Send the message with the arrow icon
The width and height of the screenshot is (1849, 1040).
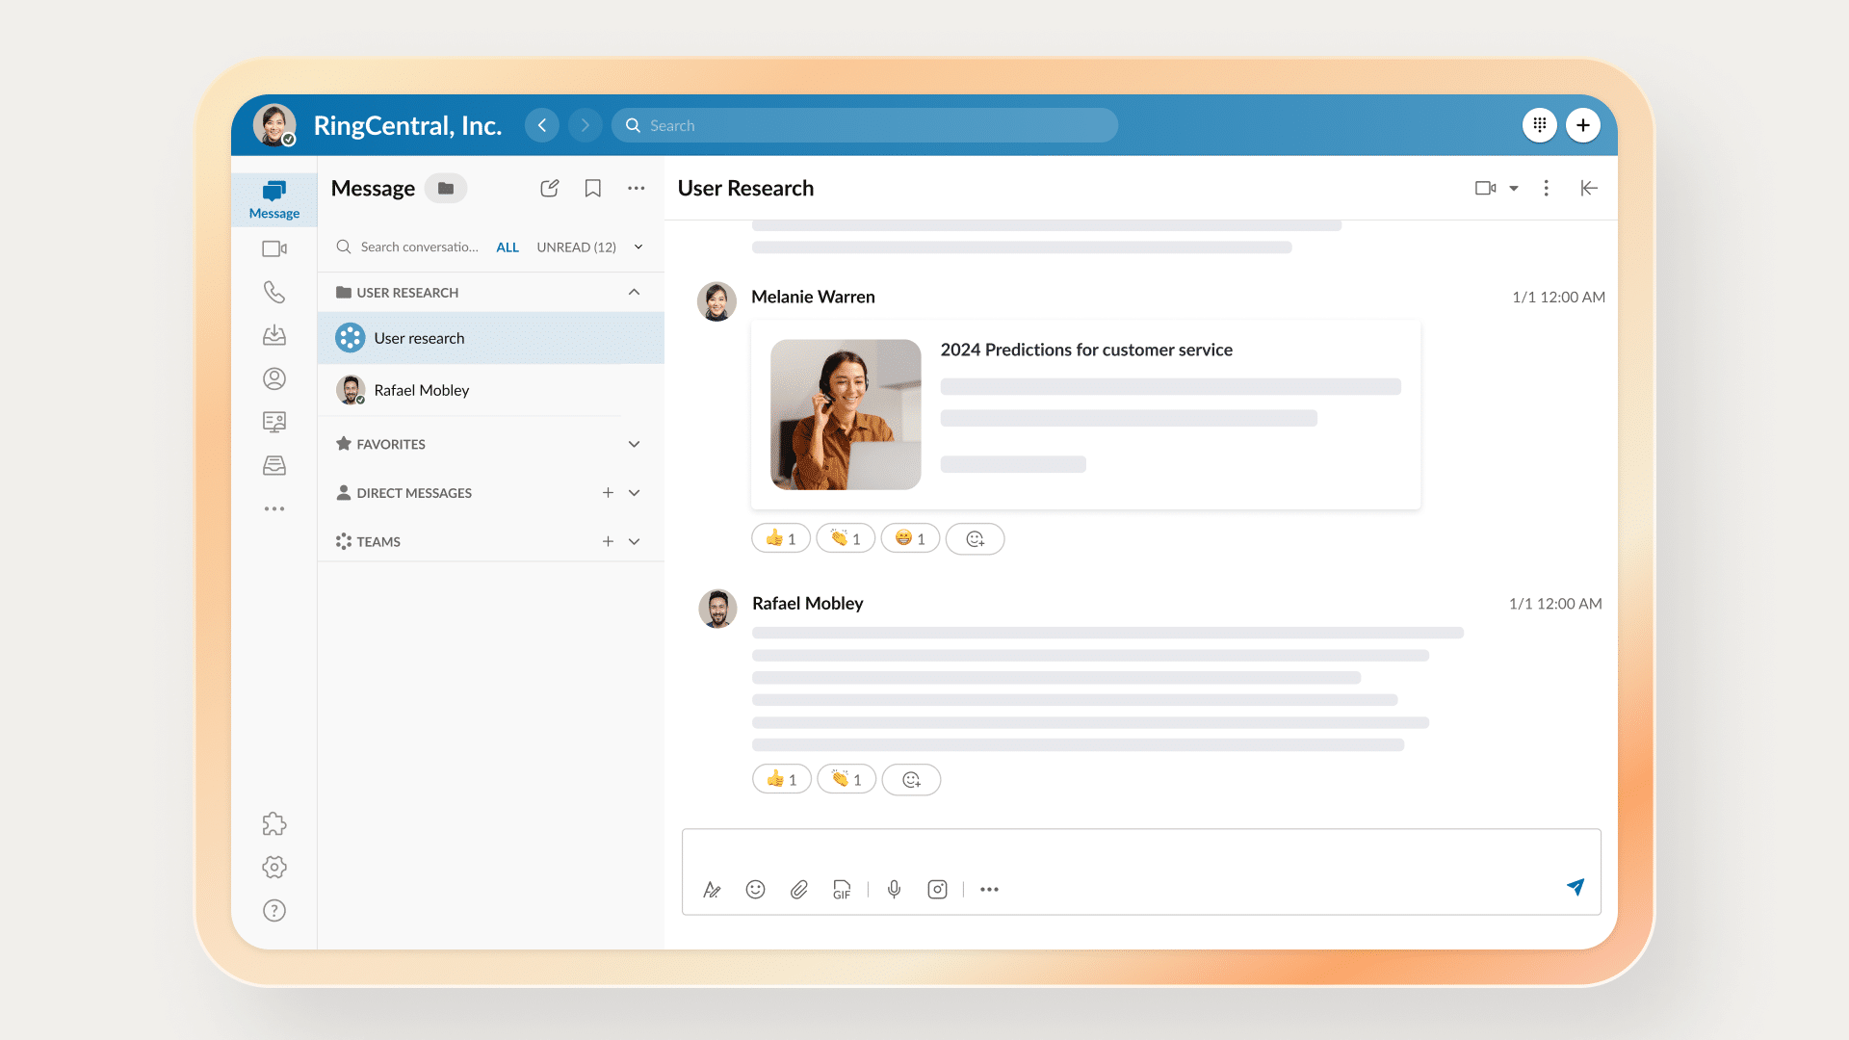1576,887
